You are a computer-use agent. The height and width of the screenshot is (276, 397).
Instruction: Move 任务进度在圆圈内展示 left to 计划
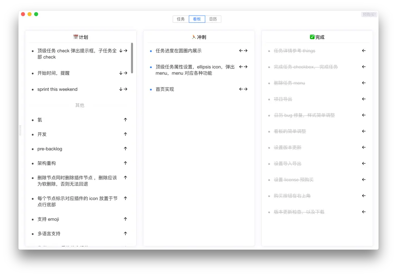coord(241,51)
